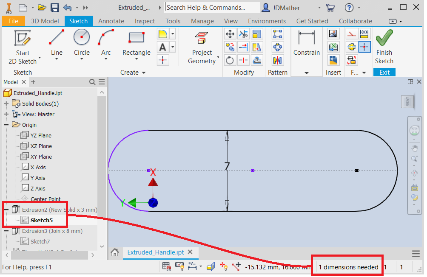Expand the Constrain panel dropdown
Image resolution: width=427 pixels, height=277 pixels.
point(307,73)
